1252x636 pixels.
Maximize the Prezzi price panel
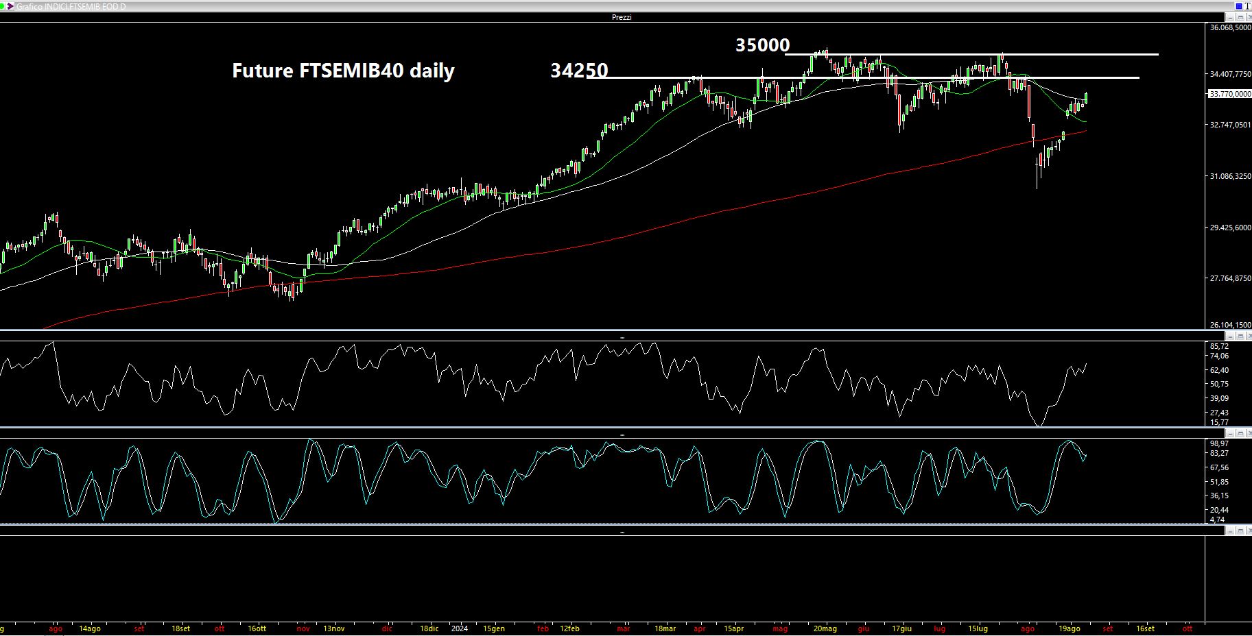tap(1241, 17)
